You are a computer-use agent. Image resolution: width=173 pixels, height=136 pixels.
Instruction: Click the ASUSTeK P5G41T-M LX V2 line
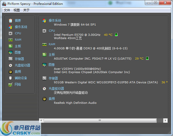pos(93,59)
